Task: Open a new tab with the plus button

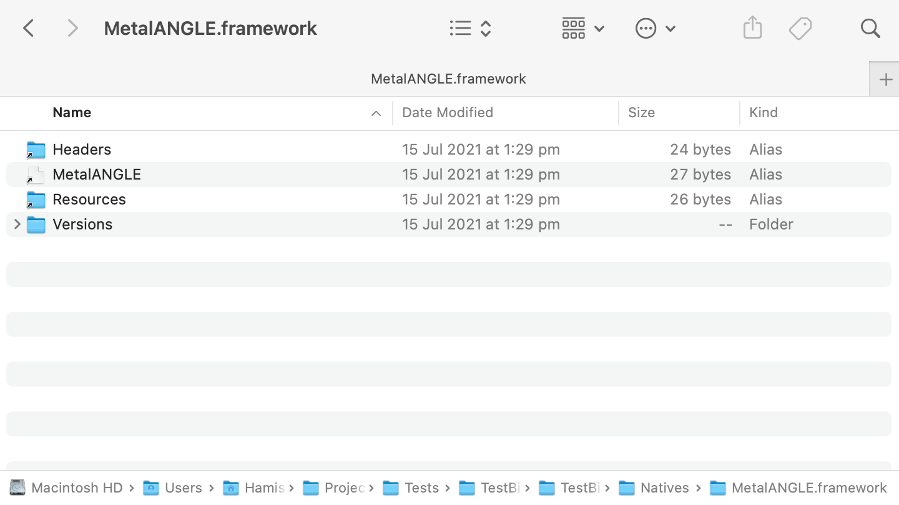Action: click(x=885, y=79)
